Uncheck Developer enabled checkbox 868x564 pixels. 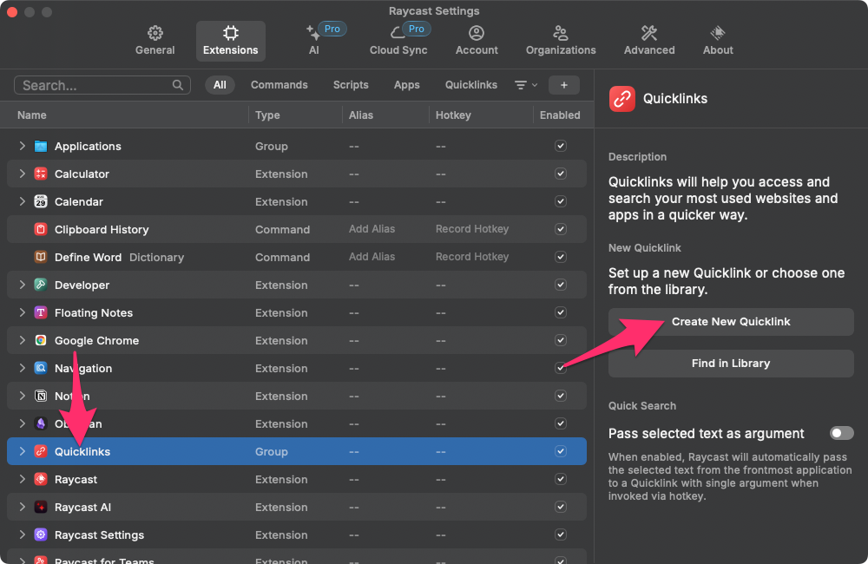[560, 285]
